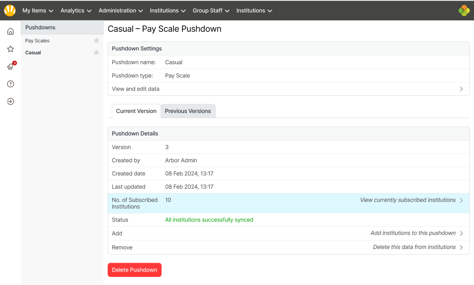Expand the Analytics dropdown

tap(76, 10)
